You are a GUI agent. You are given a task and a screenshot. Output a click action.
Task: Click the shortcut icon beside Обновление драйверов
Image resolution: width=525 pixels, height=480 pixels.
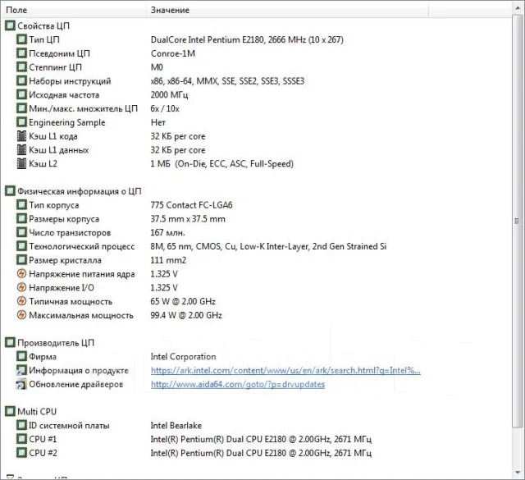click(21, 384)
